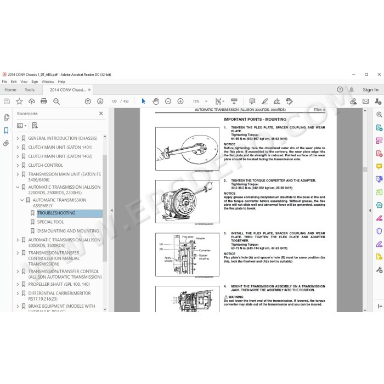Open the SPECIAL TOOL bookmark
The width and height of the screenshot is (384, 384).
point(50,222)
